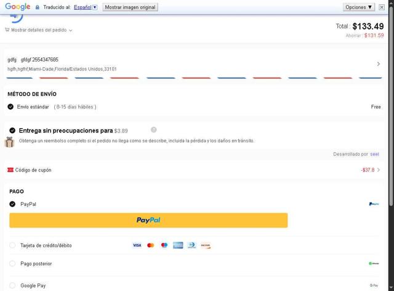Toggle Entrega sin preocupaciones checkbox
The image size is (394, 291).
(x=12, y=131)
